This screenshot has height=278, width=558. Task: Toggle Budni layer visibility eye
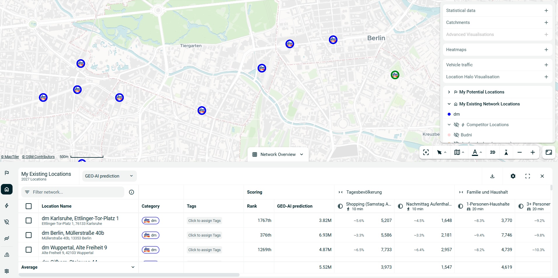(456, 135)
